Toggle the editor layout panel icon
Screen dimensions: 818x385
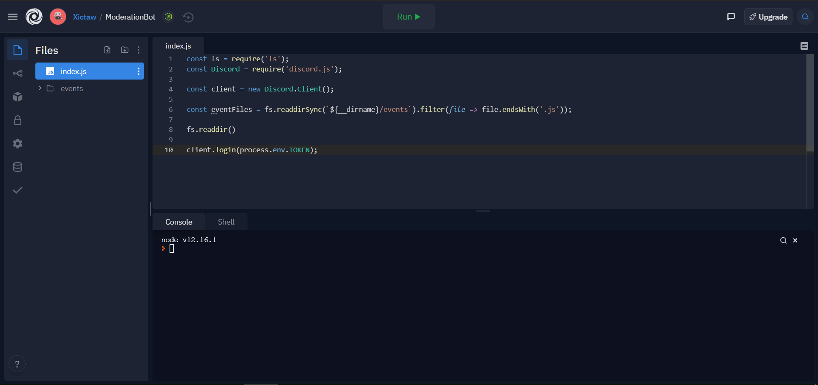804,46
